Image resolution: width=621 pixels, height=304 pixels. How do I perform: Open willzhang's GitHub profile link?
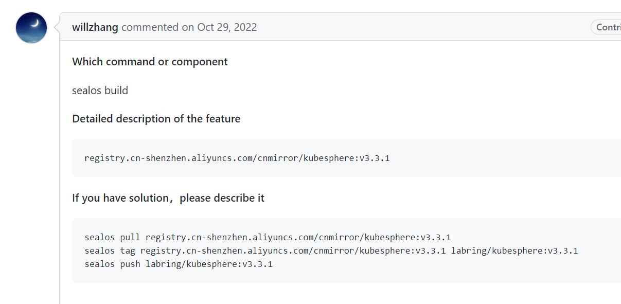tap(95, 27)
